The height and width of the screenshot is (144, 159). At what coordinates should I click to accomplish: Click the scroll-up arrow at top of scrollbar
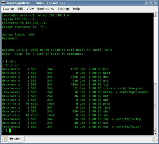[155, 15]
